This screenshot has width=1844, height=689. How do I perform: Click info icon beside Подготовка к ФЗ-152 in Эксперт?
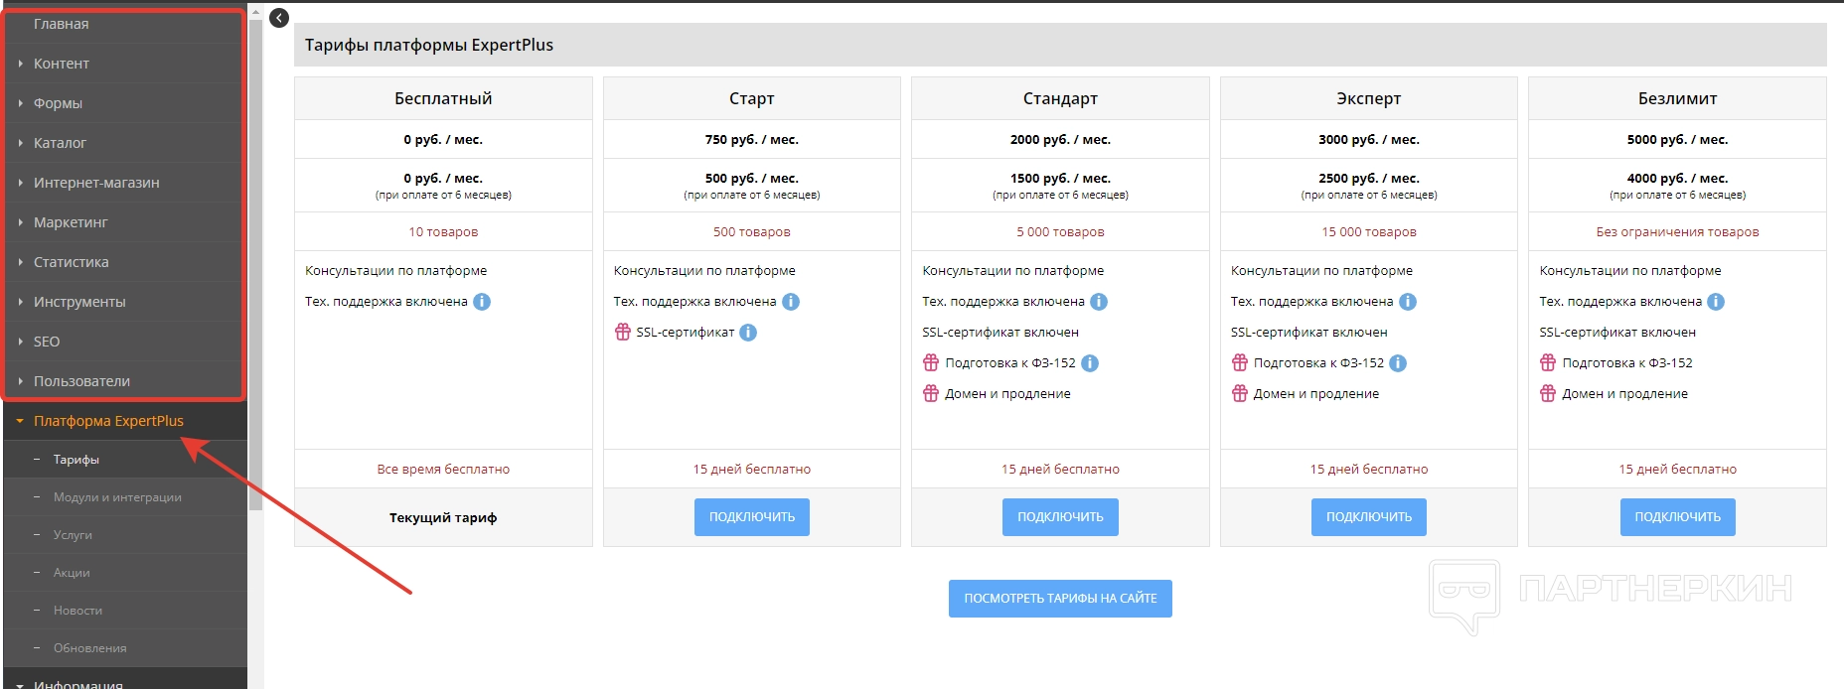tap(1398, 363)
